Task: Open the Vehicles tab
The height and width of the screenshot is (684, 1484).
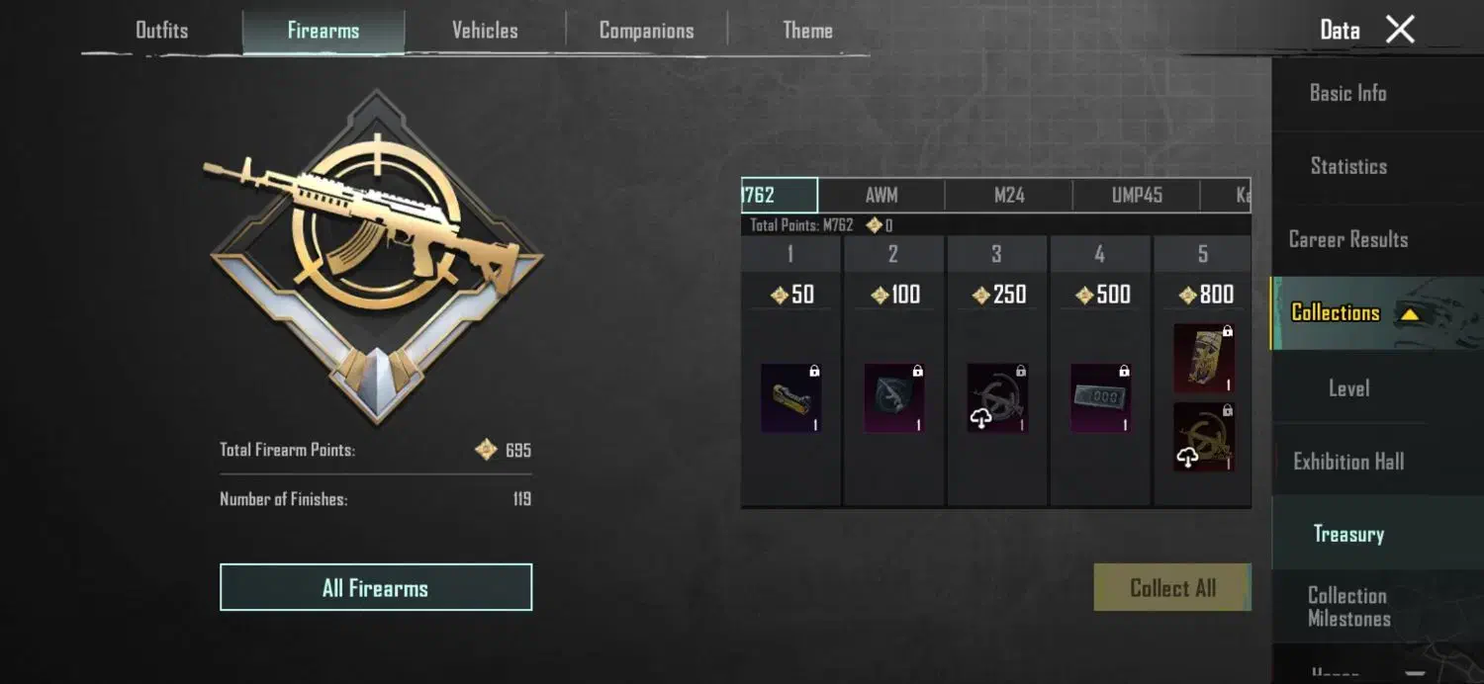Action: pyautogui.click(x=485, y=30)
